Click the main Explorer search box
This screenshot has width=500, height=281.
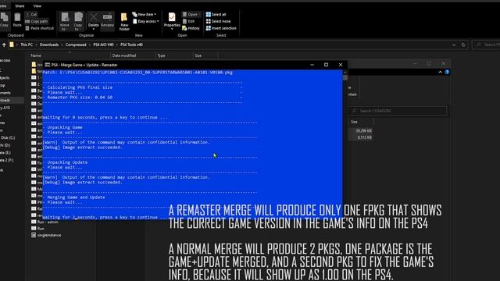click(487, 45)
